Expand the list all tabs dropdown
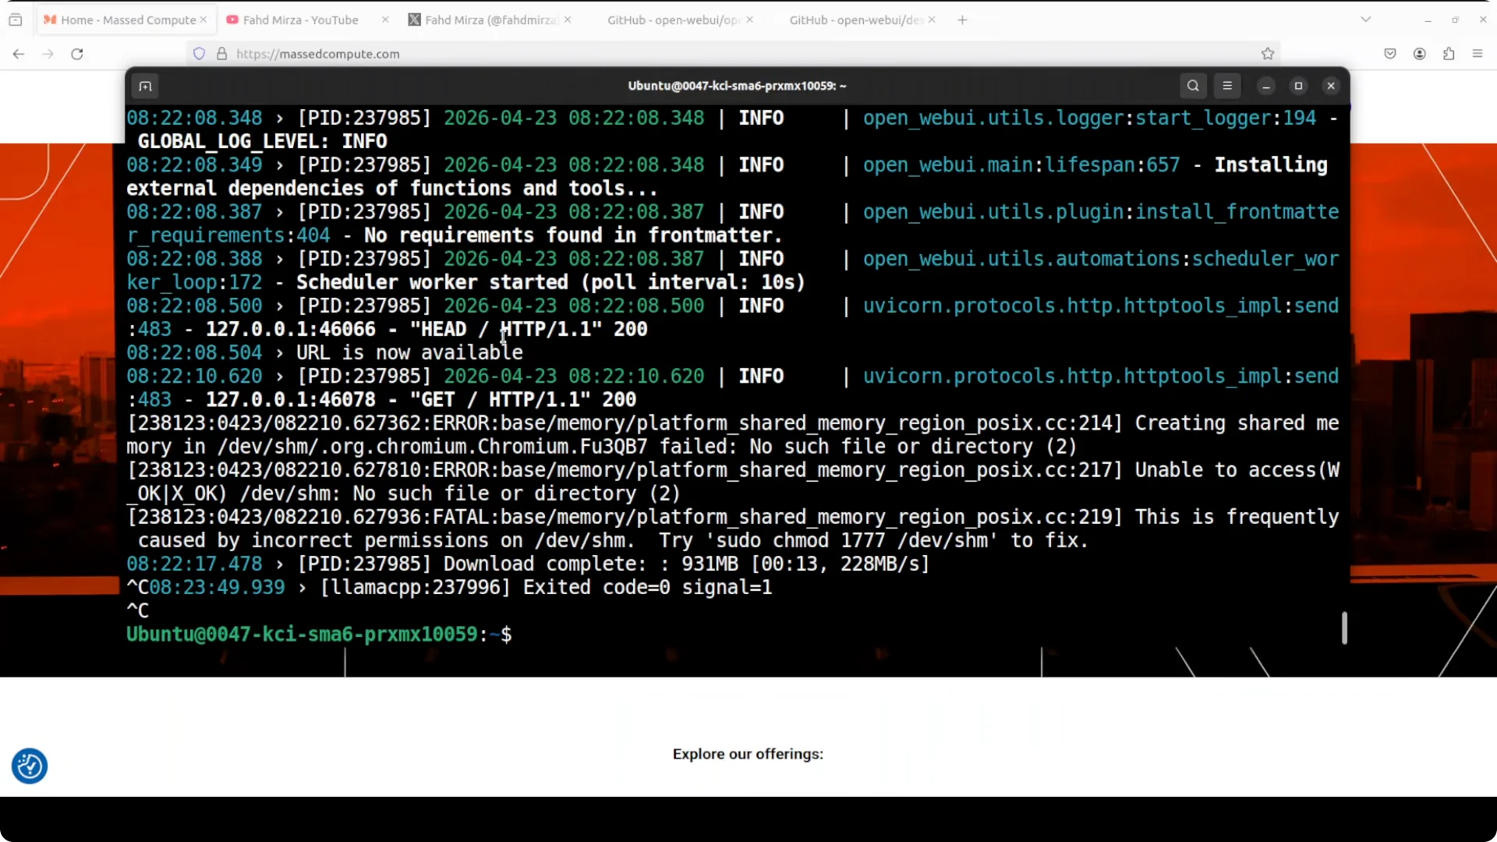 click(1366, 19)
